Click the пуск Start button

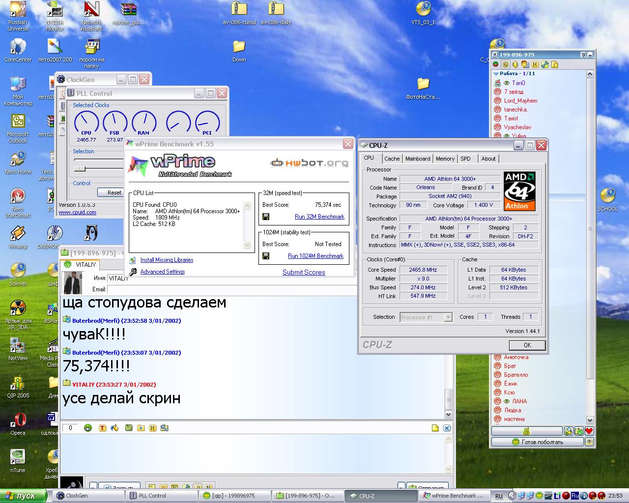[23, 496]
